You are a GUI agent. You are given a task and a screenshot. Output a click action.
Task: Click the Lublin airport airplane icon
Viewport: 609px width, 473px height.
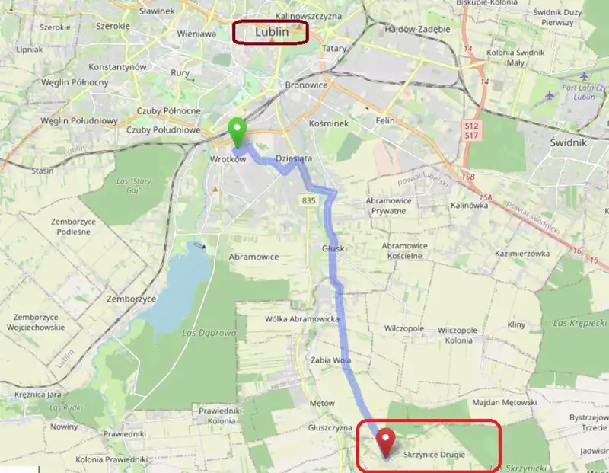click(549, 95)
